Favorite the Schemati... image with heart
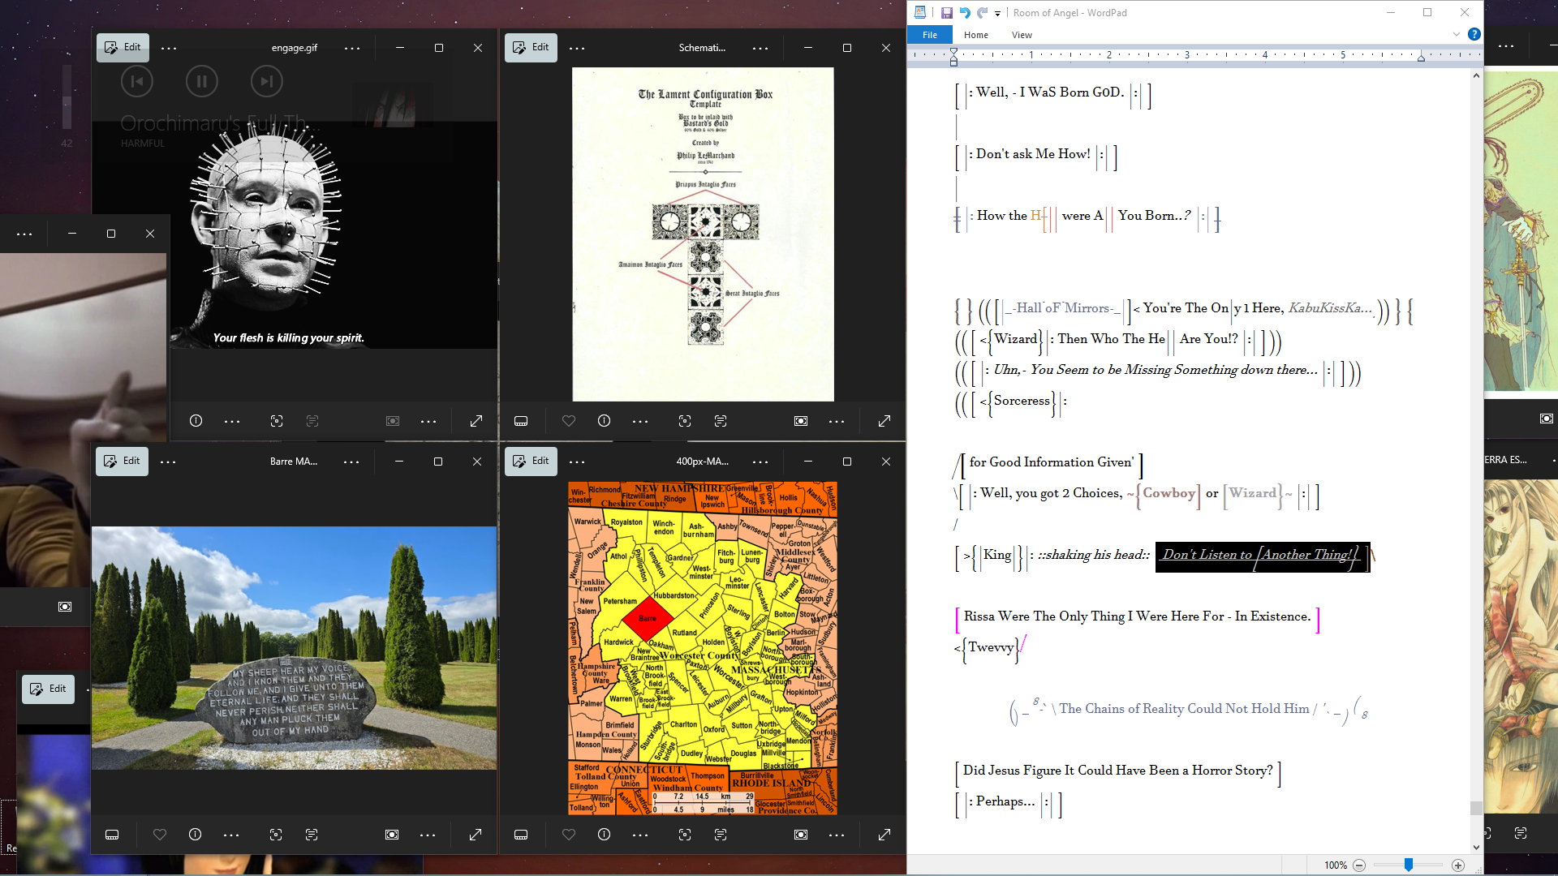This screenshot has height=876, width=1558. click(569, 421)
